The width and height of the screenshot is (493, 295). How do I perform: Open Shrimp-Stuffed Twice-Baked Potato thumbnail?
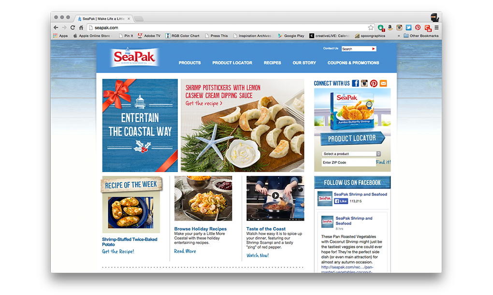click(x=131, y=213)
